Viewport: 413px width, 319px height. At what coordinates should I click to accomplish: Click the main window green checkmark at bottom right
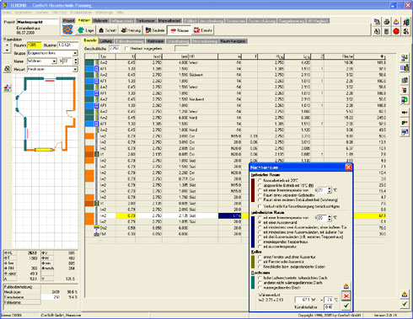click(405, 304)
